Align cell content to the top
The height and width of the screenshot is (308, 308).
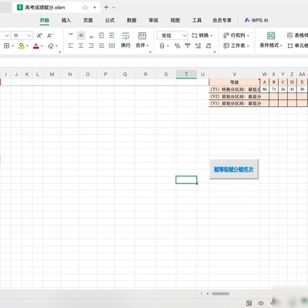click(71, 35)
